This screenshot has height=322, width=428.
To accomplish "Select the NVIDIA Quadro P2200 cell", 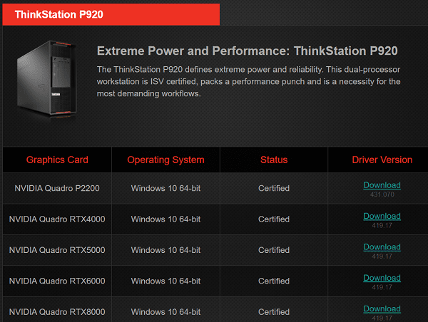I will tap(57, 188).
